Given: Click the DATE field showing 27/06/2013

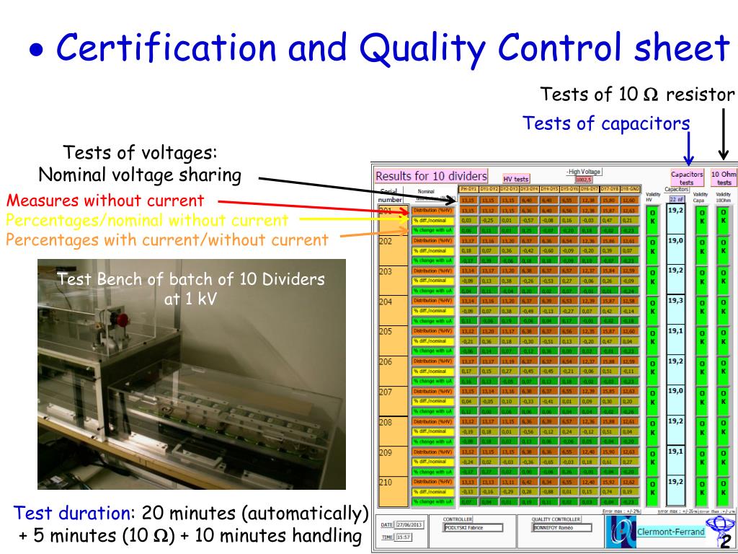Looking at the screenshot, I should pyautogui.click(x=409, y=525).
